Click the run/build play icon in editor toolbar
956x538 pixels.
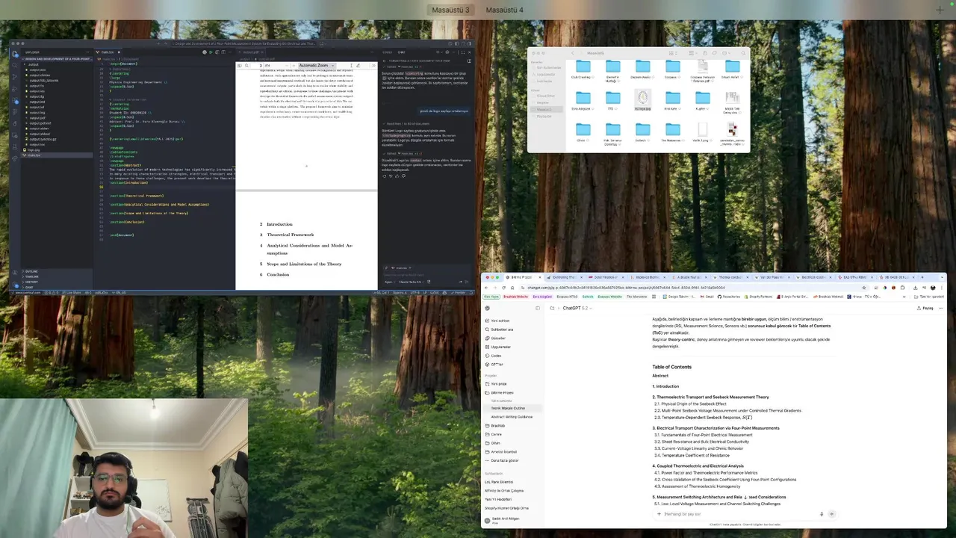[x=211, y=52]
